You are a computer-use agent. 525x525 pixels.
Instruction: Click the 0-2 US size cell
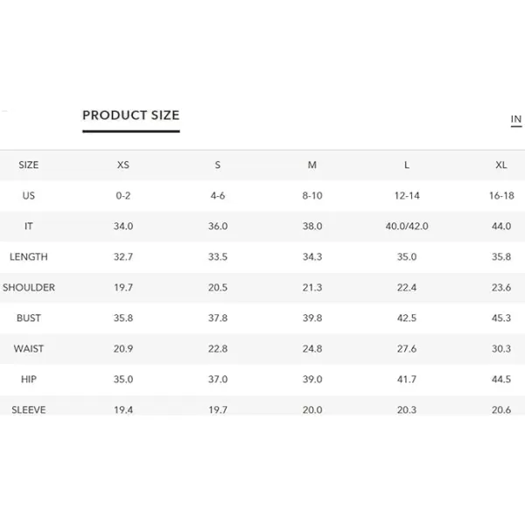(x=123, y=195)
